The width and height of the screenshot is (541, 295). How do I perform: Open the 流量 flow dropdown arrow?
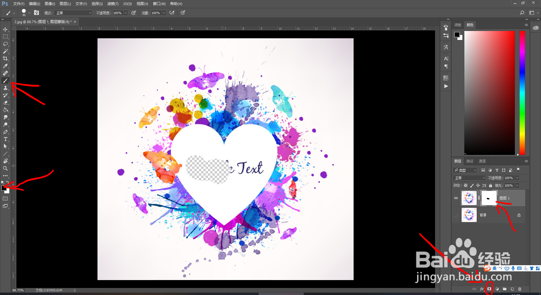click(x=164, y=13)
